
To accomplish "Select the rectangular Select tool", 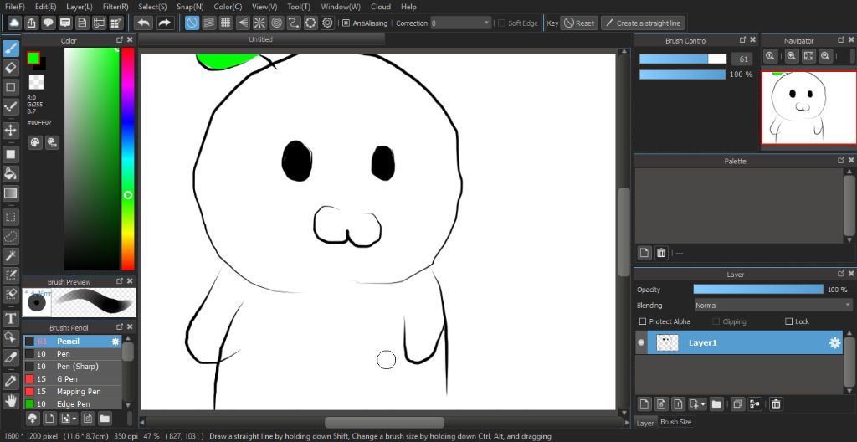I will (10, 217).
